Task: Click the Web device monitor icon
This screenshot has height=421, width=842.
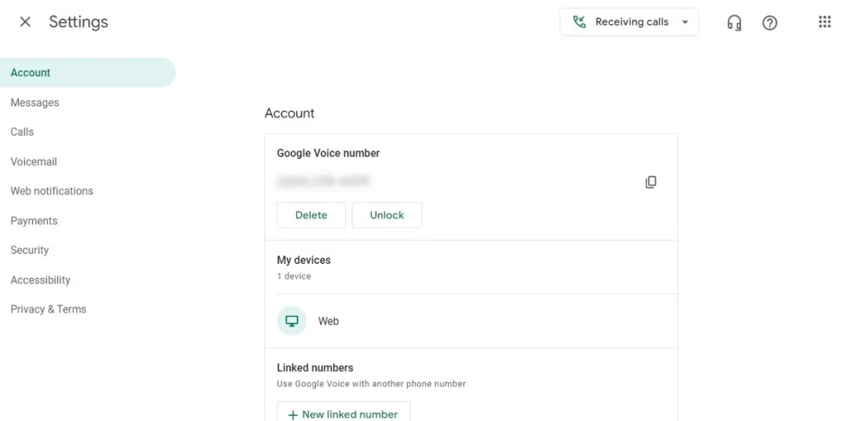Action: [291, 322]
